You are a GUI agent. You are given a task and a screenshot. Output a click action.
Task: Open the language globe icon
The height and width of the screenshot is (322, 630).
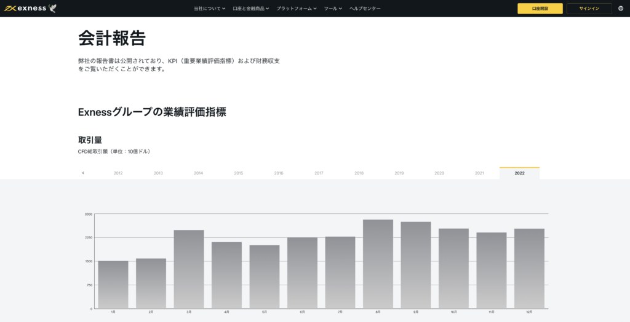[621, 9]
